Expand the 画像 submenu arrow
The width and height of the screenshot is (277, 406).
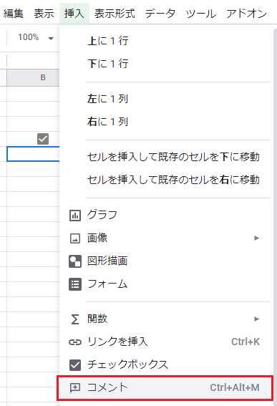pos(256,238)
